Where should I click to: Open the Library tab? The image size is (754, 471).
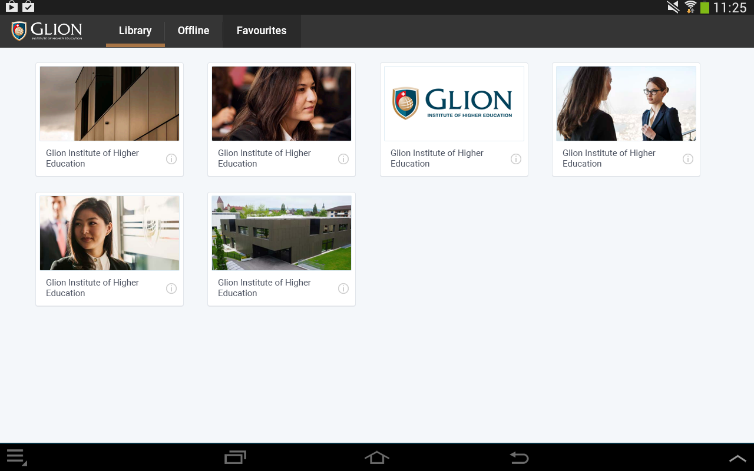click(135, 31)
